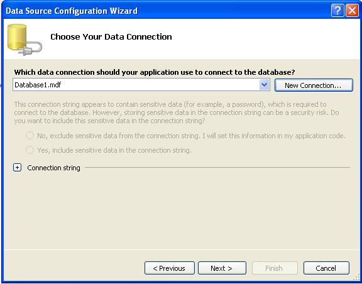The height and width of the screenshot is (284, 362).
Task: Click the Database1.mdf combo box field
Action: [141, 85]
